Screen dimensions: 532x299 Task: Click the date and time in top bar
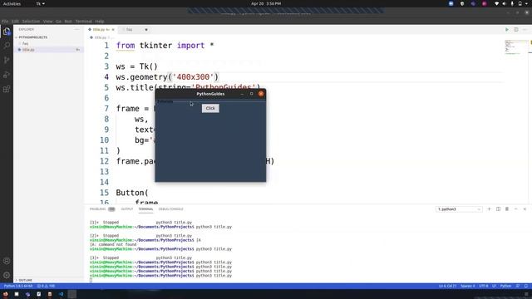(266, 3)
